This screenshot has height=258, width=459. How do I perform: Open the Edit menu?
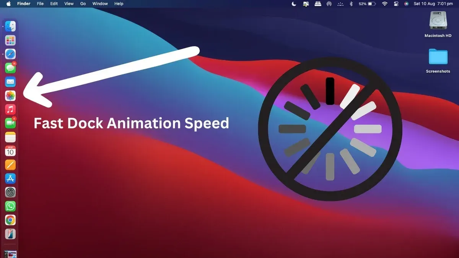pos(54,3)
